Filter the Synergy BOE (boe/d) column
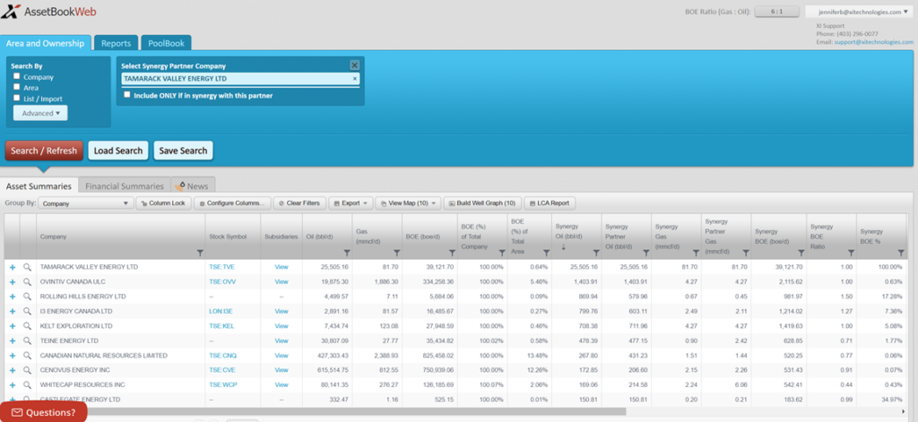Viewport: 918px width, 422px height. point(801,253)
